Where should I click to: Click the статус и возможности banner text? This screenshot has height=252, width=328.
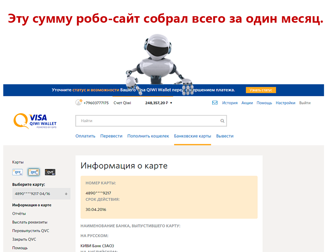tap(96, 90)
